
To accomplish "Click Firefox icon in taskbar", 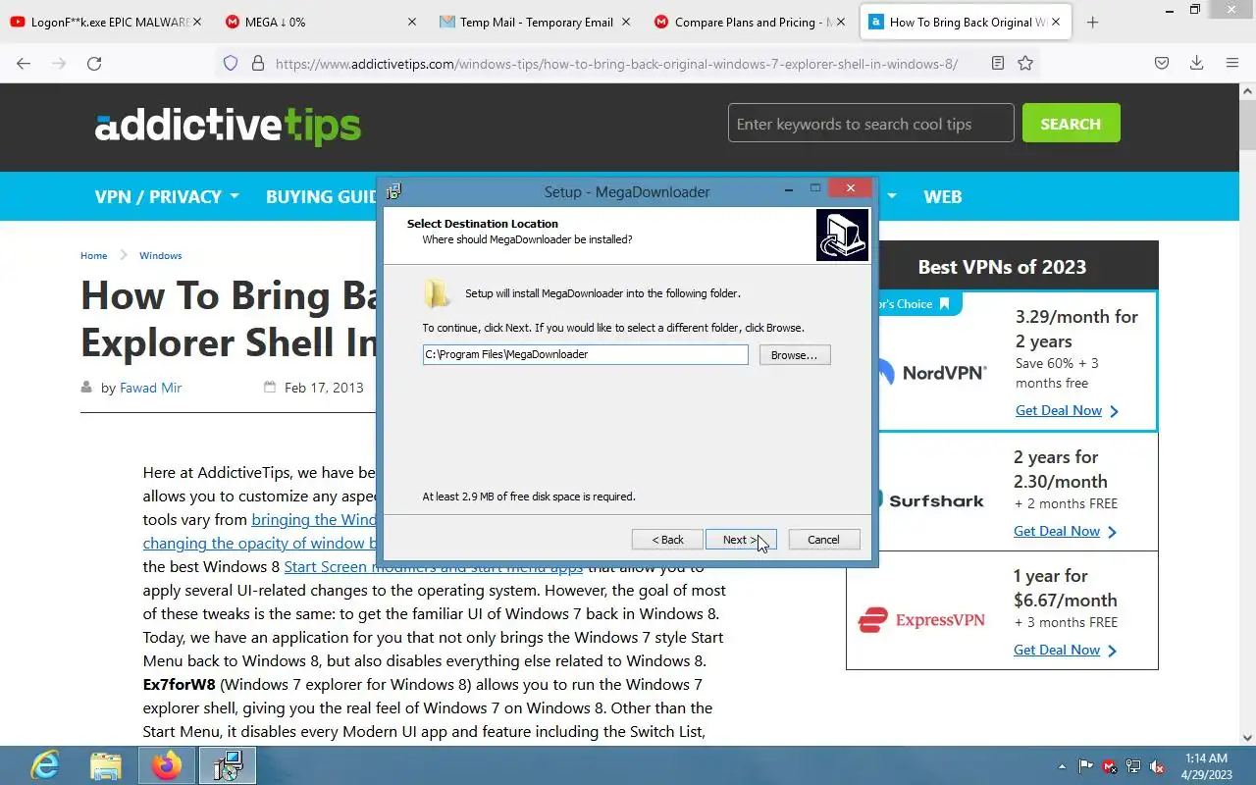I will [167, 765].
